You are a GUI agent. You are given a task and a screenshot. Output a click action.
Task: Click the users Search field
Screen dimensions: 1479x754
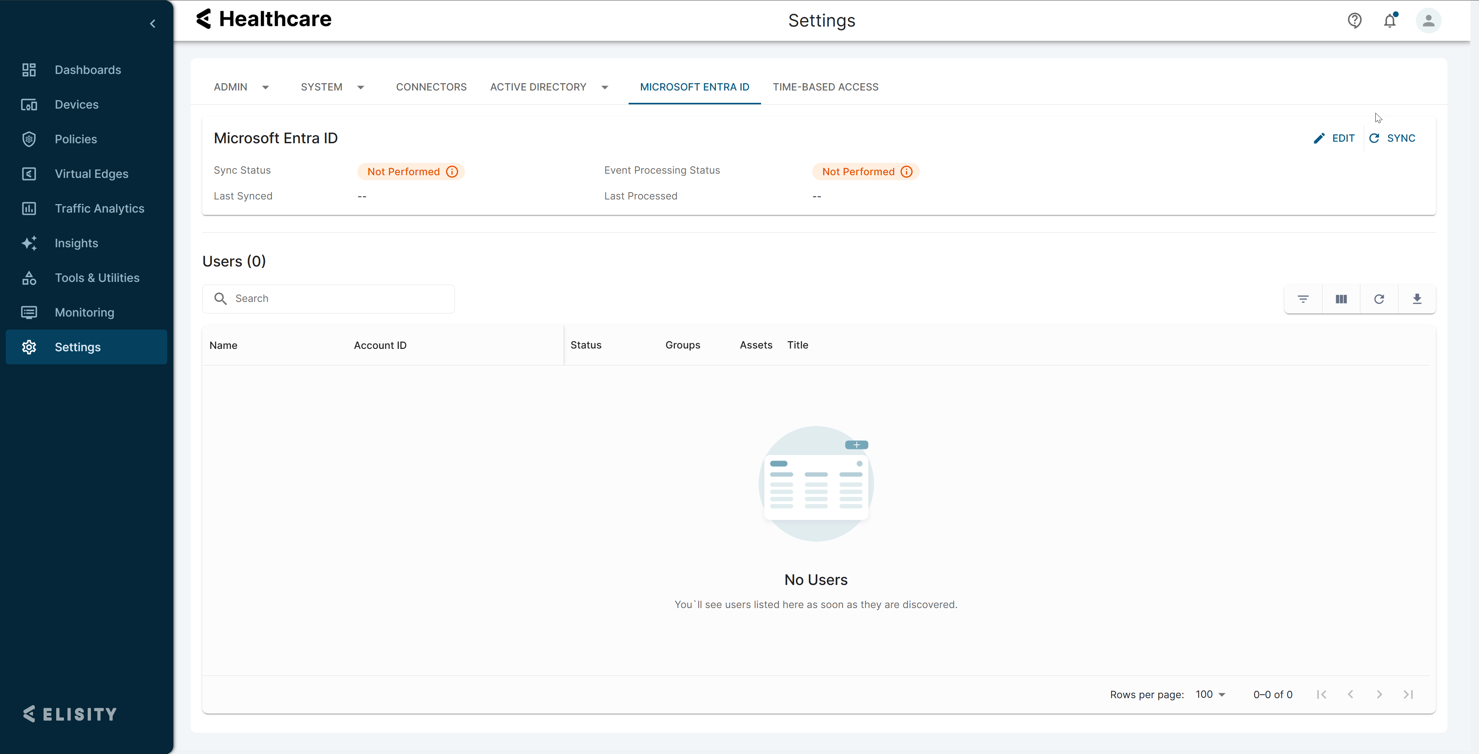[339, 298]
